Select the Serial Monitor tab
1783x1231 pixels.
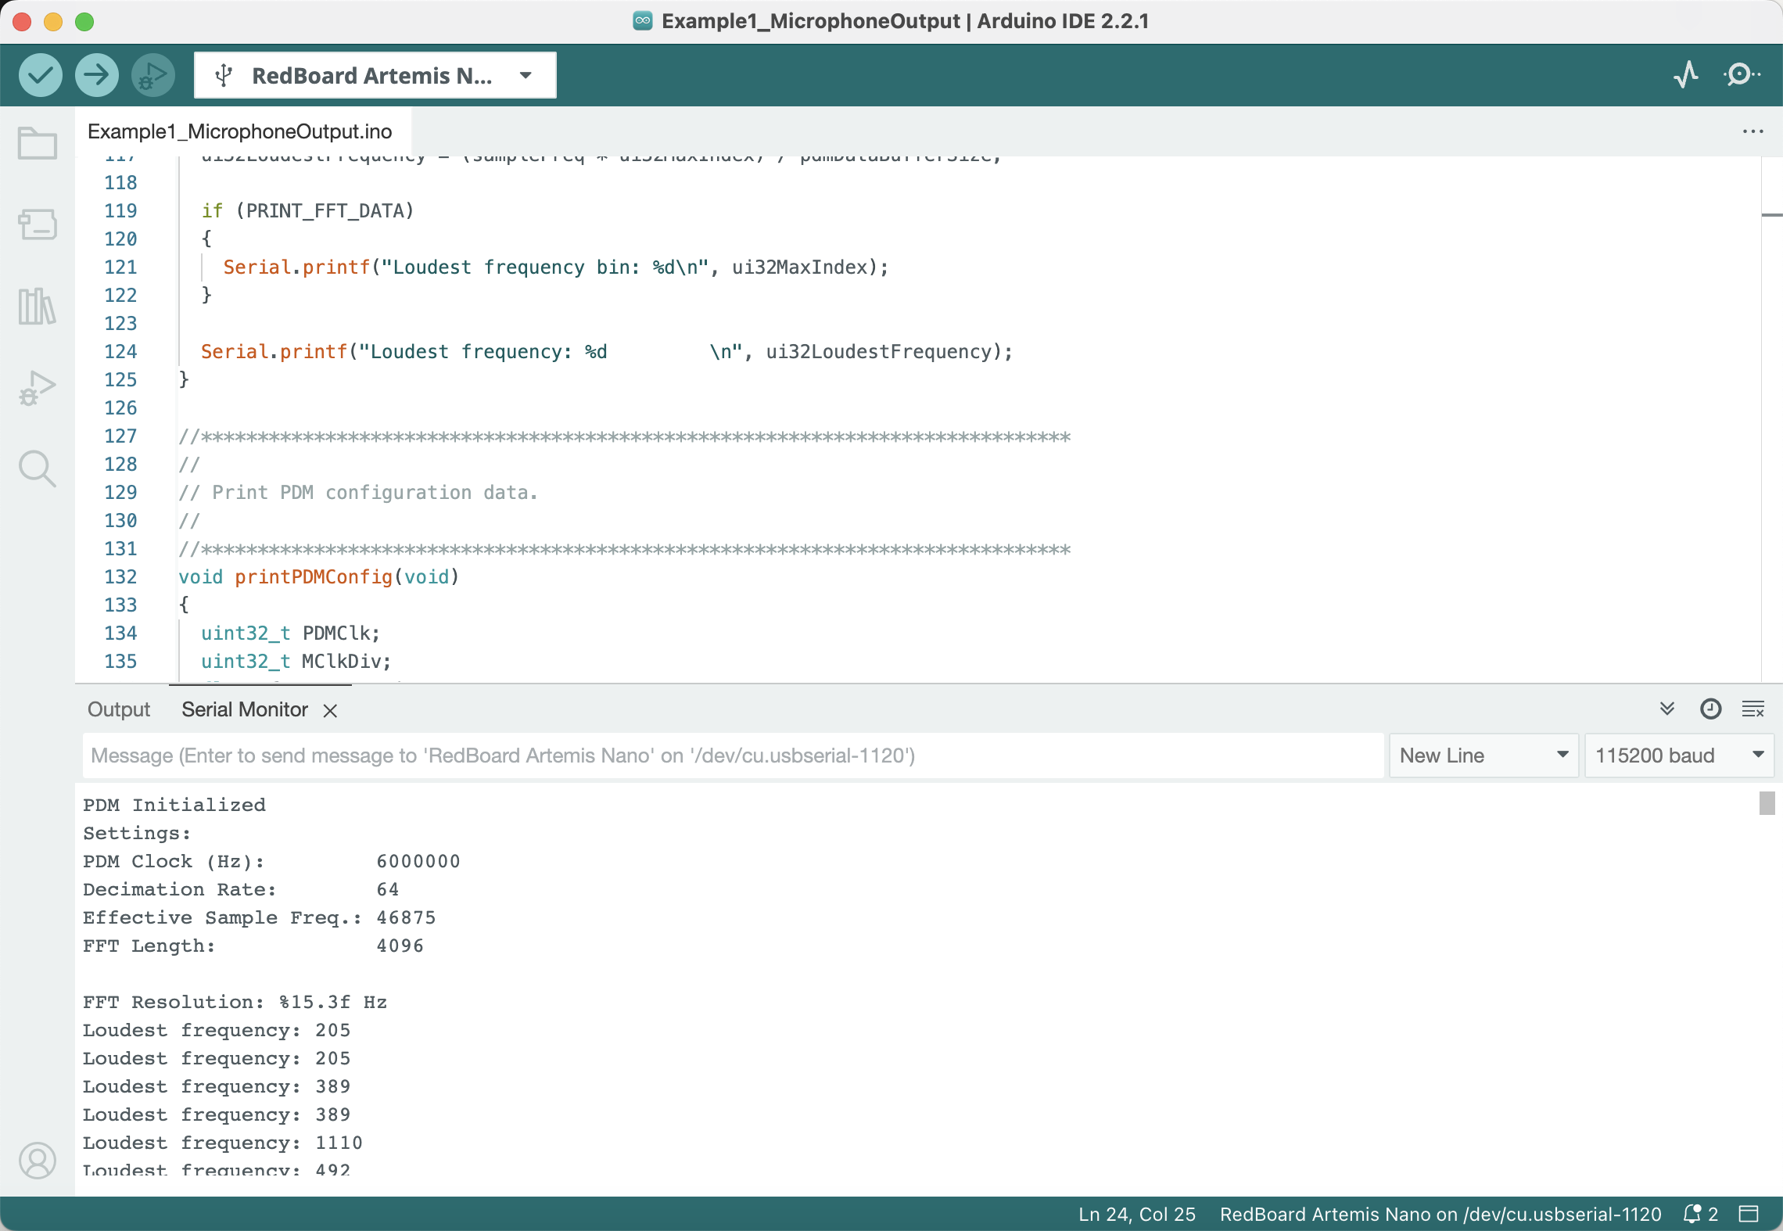pos(245,709)
